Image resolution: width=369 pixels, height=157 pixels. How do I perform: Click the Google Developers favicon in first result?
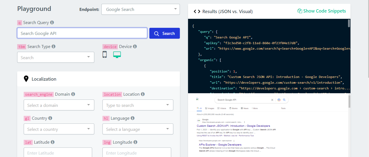[199, 121]
